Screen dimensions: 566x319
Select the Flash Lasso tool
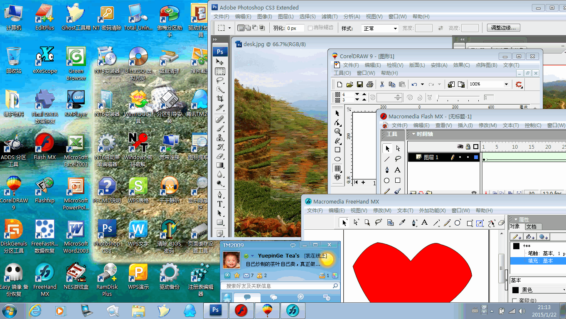tap(397, 159)
